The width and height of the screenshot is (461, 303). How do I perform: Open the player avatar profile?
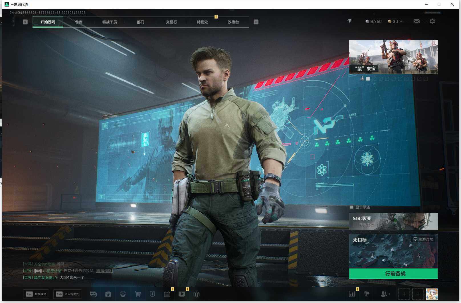(x=432, y=294)
